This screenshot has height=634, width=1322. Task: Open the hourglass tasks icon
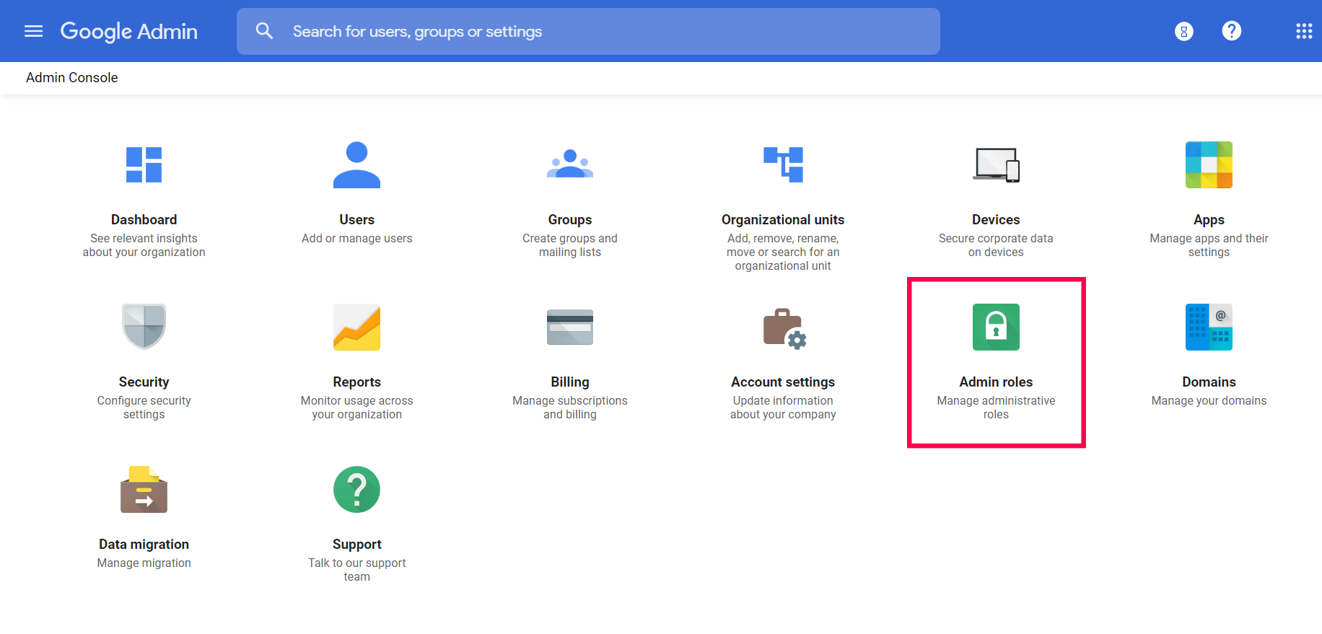point(1183,31)
